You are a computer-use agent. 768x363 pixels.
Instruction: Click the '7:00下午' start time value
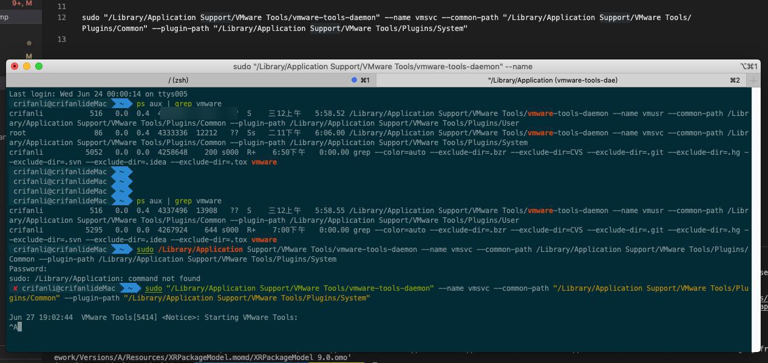click(x=289, y=230)
